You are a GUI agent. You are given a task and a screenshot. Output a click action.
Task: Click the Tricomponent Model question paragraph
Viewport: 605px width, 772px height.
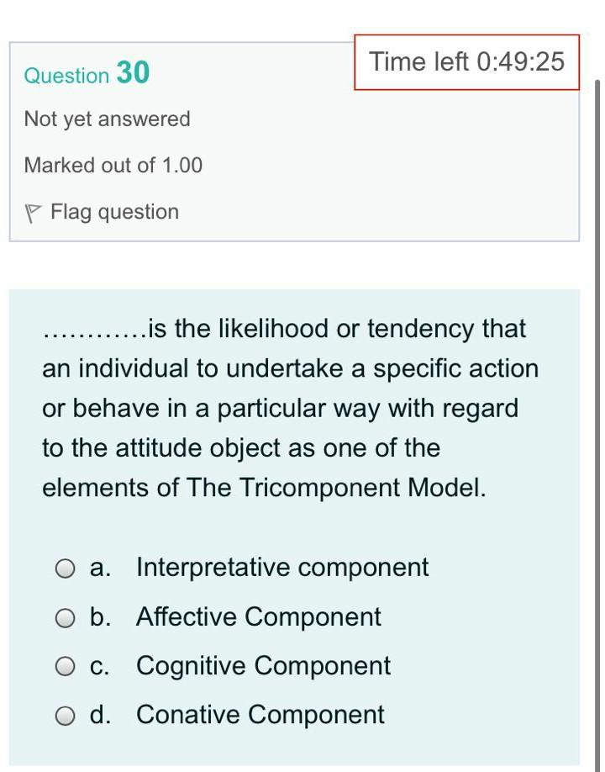click(290, 408)
